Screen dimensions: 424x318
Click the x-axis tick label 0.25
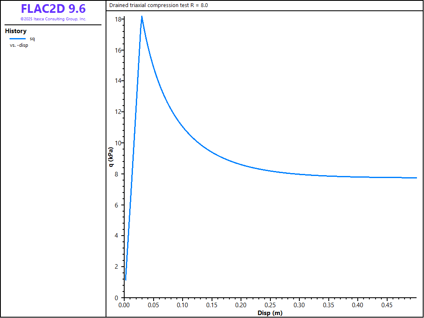click(x=270, y=305)
